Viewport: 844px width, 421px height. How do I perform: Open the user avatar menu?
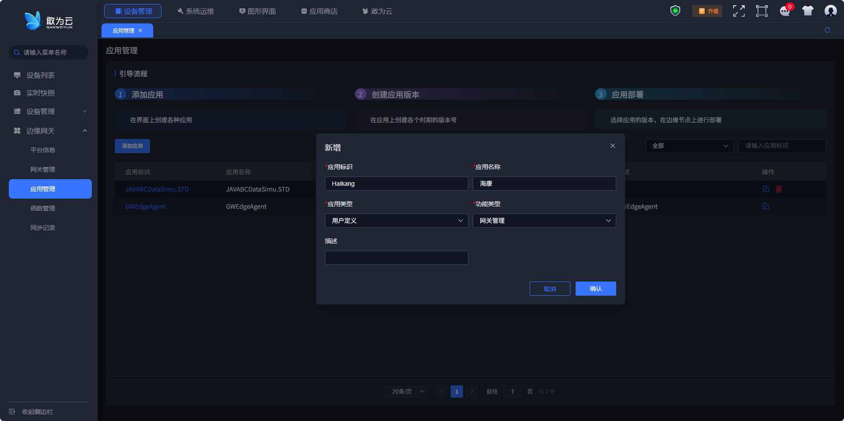pyautogui.click(x=830, y=11)
